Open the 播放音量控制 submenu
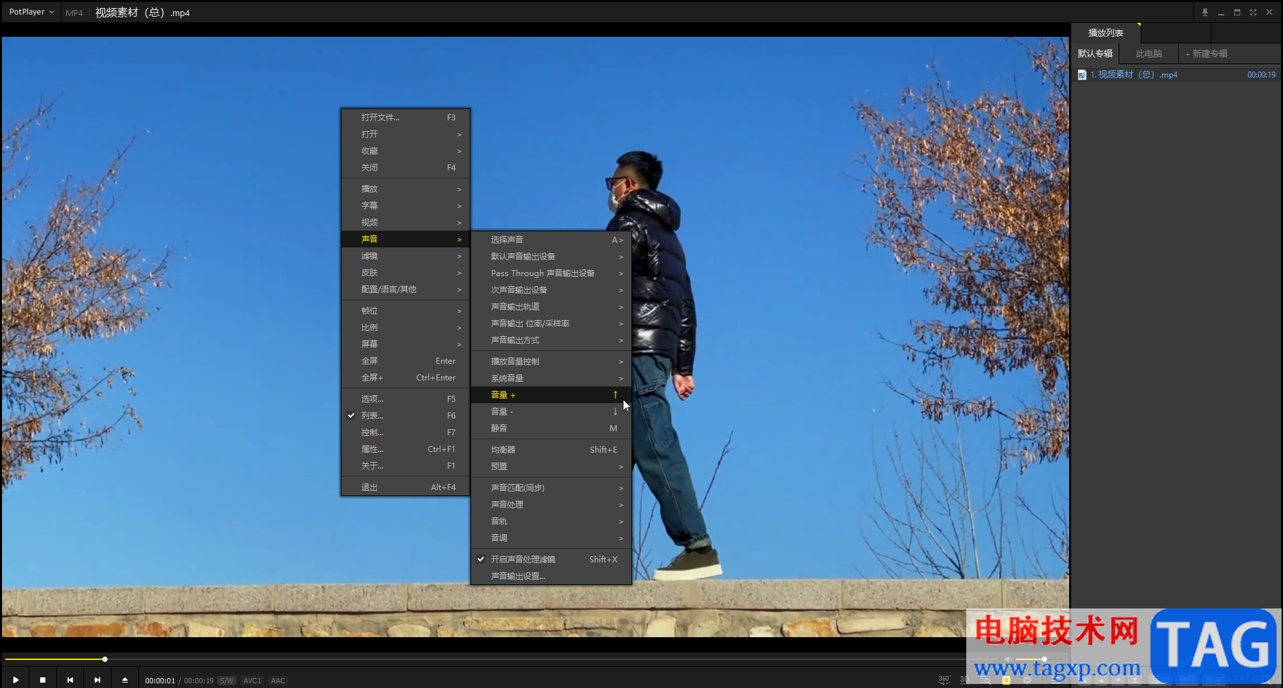The height and width of the screenshot is (688, 1283). click(551, 362)
